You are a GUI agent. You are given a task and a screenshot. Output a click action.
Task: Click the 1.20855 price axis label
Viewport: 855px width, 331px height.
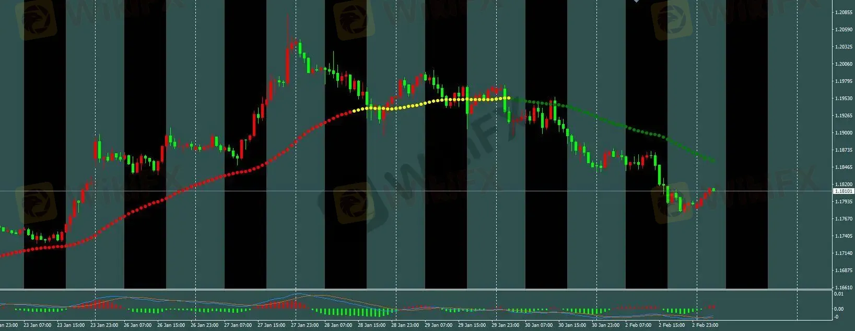click(x=844, y=12)
